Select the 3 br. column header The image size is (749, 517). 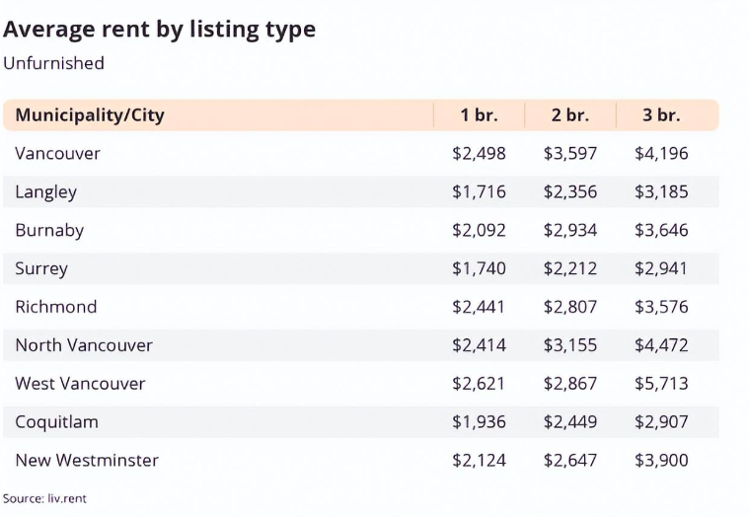(x=661, y=115)
